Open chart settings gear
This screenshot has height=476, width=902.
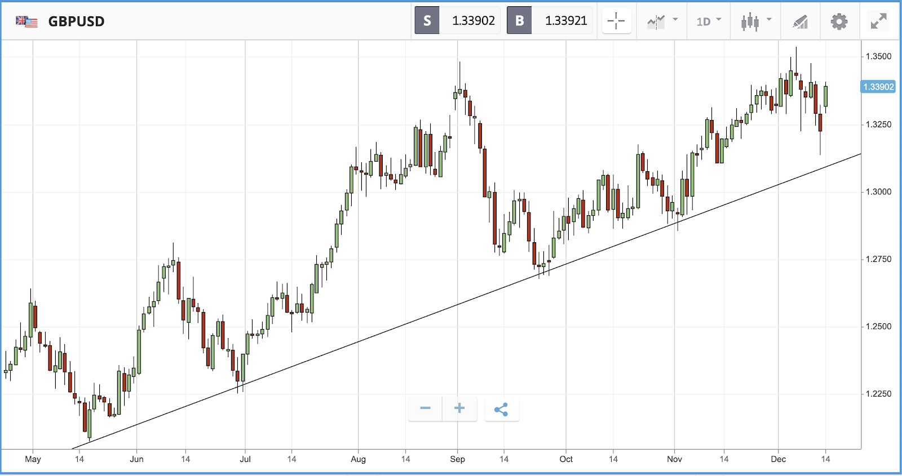click(839, 21)
